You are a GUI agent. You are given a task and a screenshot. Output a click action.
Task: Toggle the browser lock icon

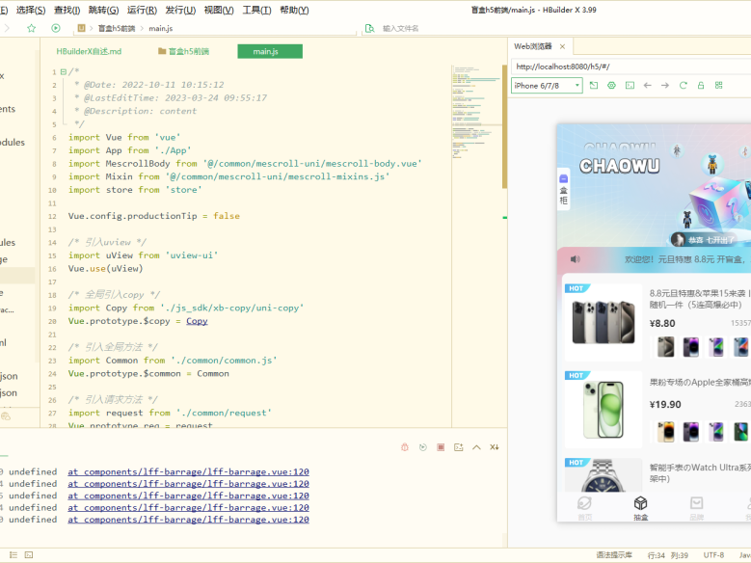coord(701,86)
